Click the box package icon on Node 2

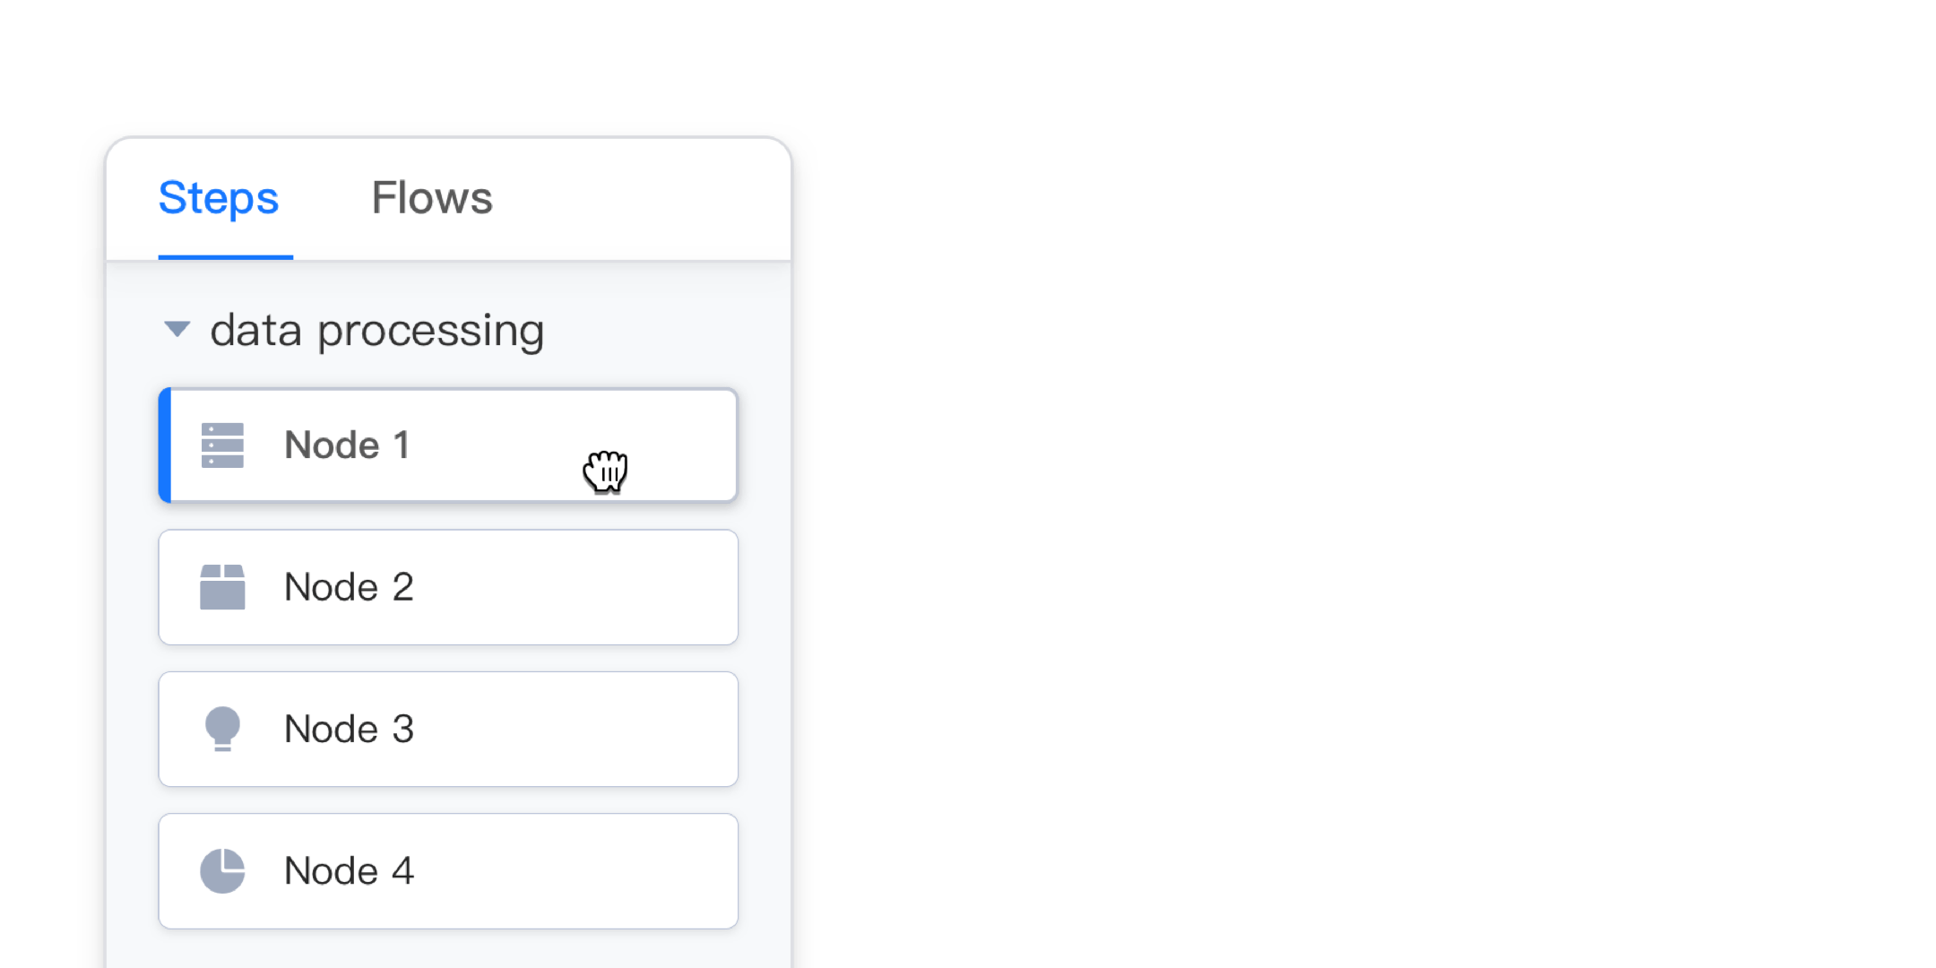pyautogui.click(x=222, y=587)
